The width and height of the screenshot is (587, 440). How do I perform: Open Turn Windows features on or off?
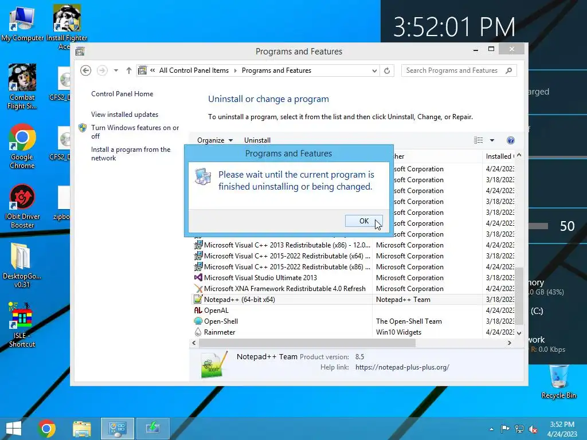[x=135, y=132]
